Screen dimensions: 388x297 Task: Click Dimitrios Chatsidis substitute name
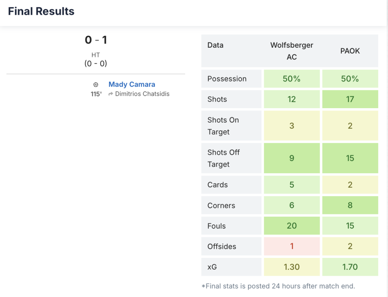click(x=142, y=94)
